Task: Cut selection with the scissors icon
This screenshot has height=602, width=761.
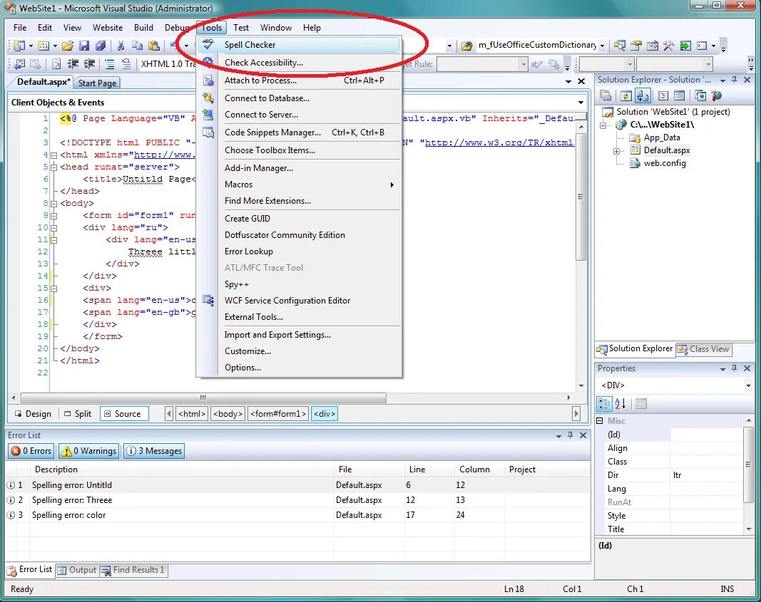Action: 121,46
